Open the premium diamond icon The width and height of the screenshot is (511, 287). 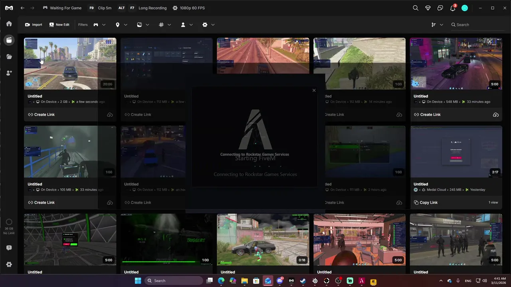(x=428, y=8)
